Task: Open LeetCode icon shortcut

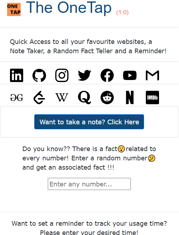Action: tap(39, 97)
